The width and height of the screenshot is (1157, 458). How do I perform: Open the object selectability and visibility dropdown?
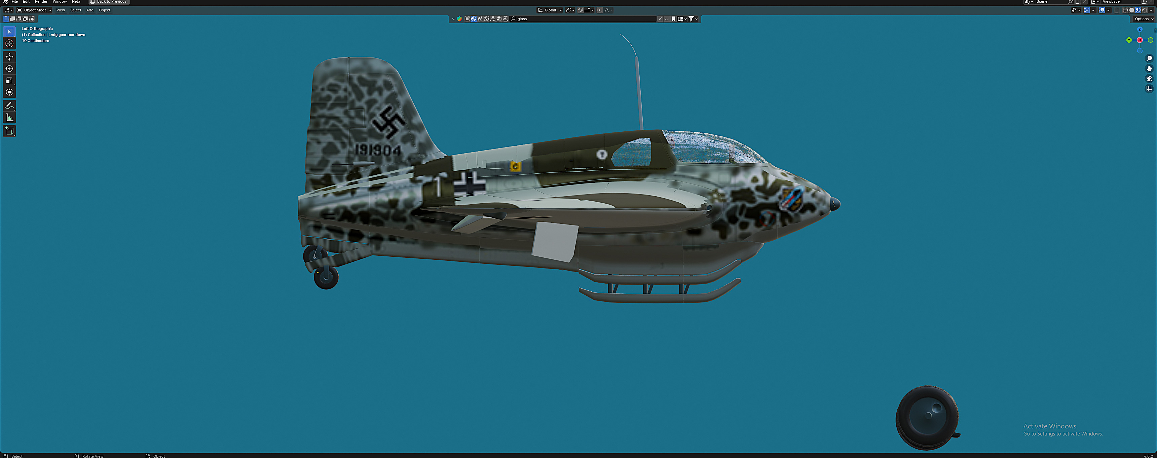1077,10
